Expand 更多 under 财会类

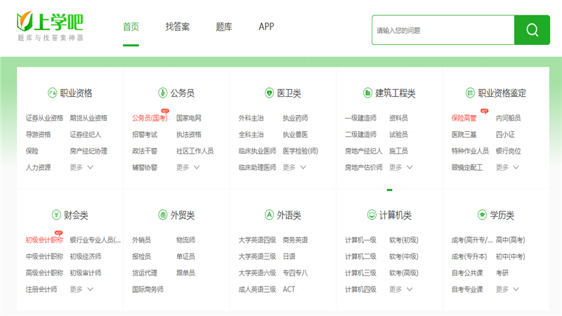(x=81, y=289)
